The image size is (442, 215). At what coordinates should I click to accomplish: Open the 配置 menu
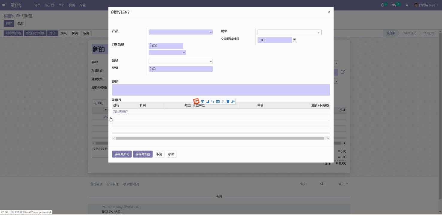83,5
